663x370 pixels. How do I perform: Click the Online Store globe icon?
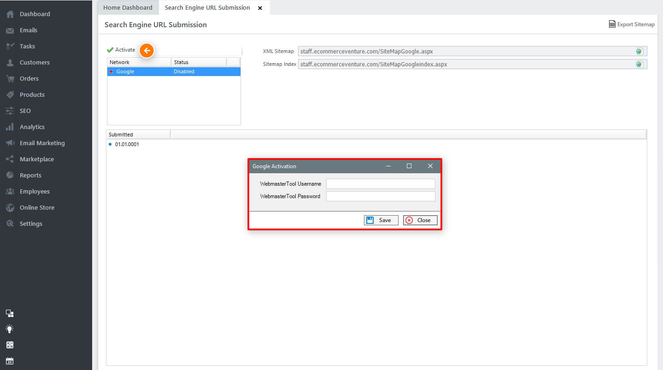[x=10, y=208]
